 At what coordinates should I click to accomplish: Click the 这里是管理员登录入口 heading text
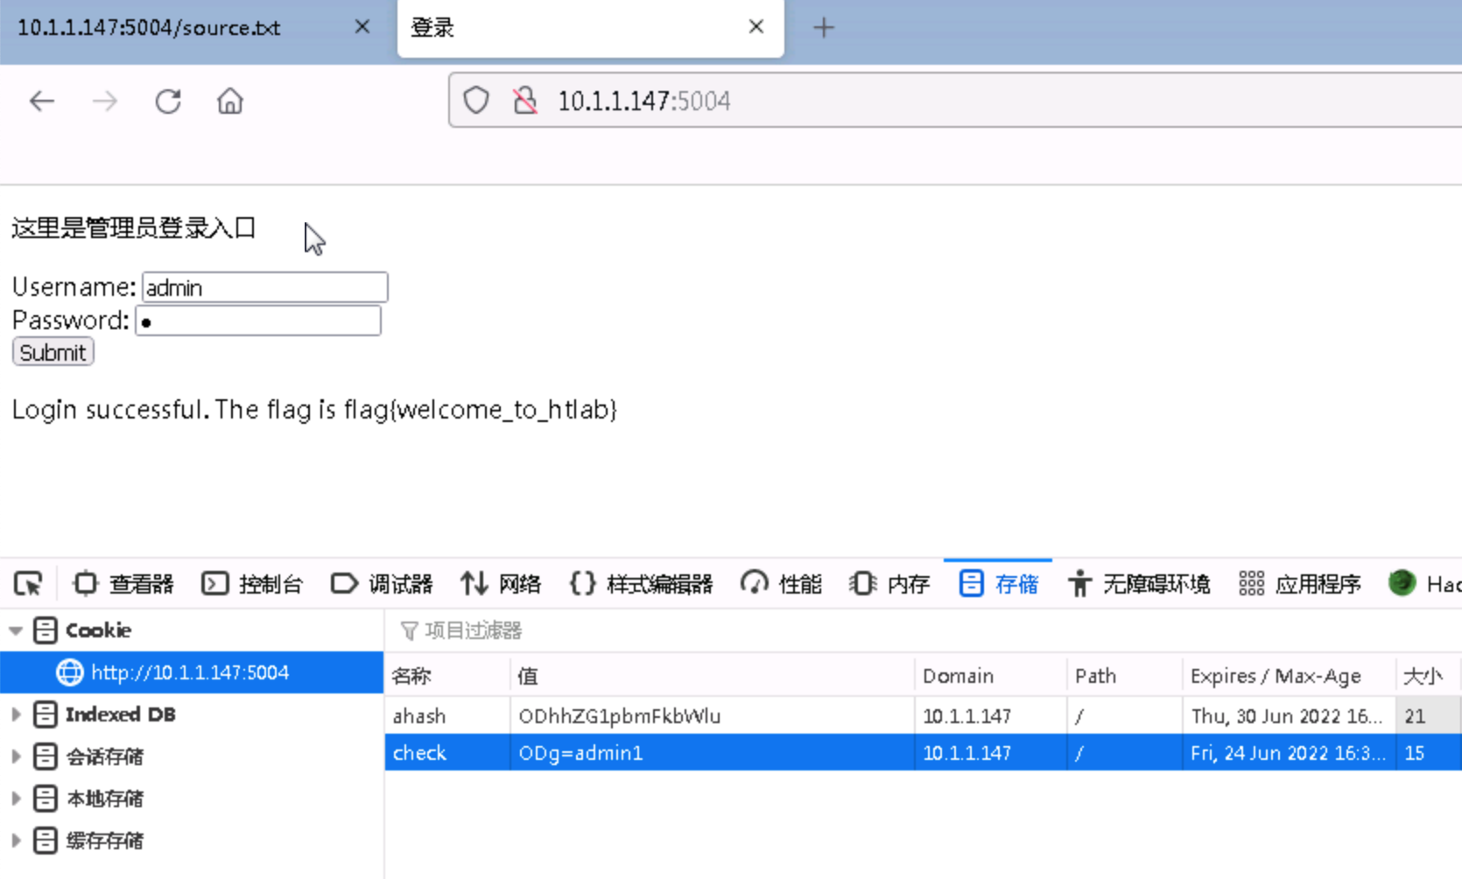(133, 229)
